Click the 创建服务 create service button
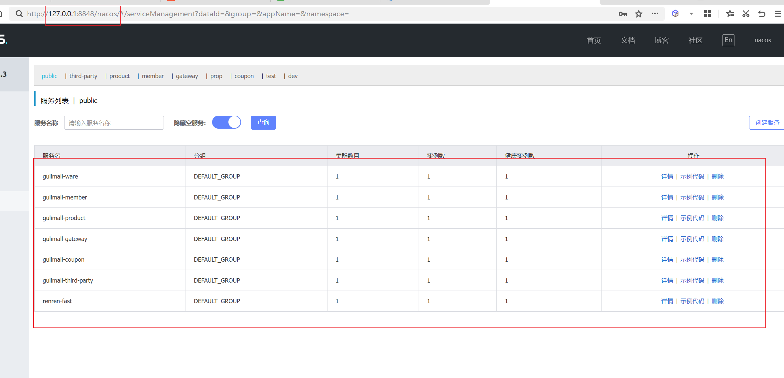 tap(767, 123)
